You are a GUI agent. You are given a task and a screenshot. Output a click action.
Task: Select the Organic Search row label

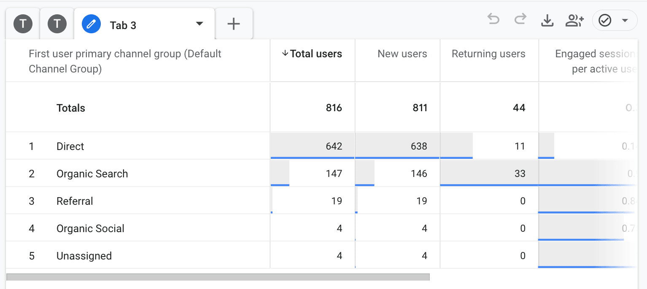coord(92,174)
